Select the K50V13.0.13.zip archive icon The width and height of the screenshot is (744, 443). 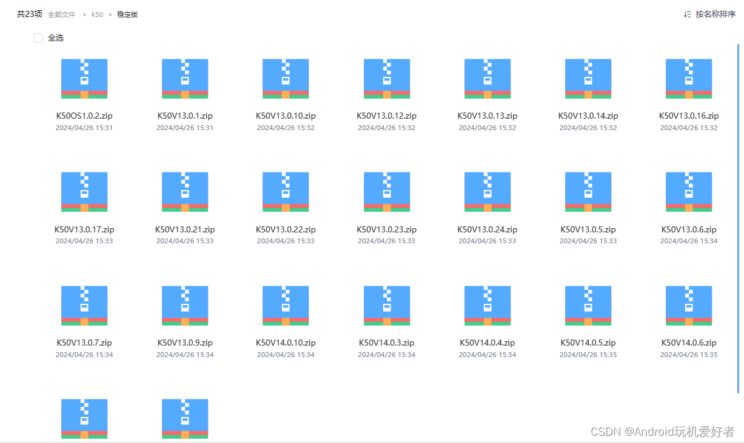[x=488, y=79]
